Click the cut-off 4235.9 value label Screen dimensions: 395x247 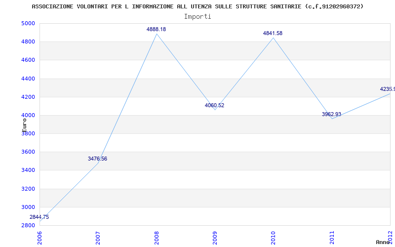388,89
